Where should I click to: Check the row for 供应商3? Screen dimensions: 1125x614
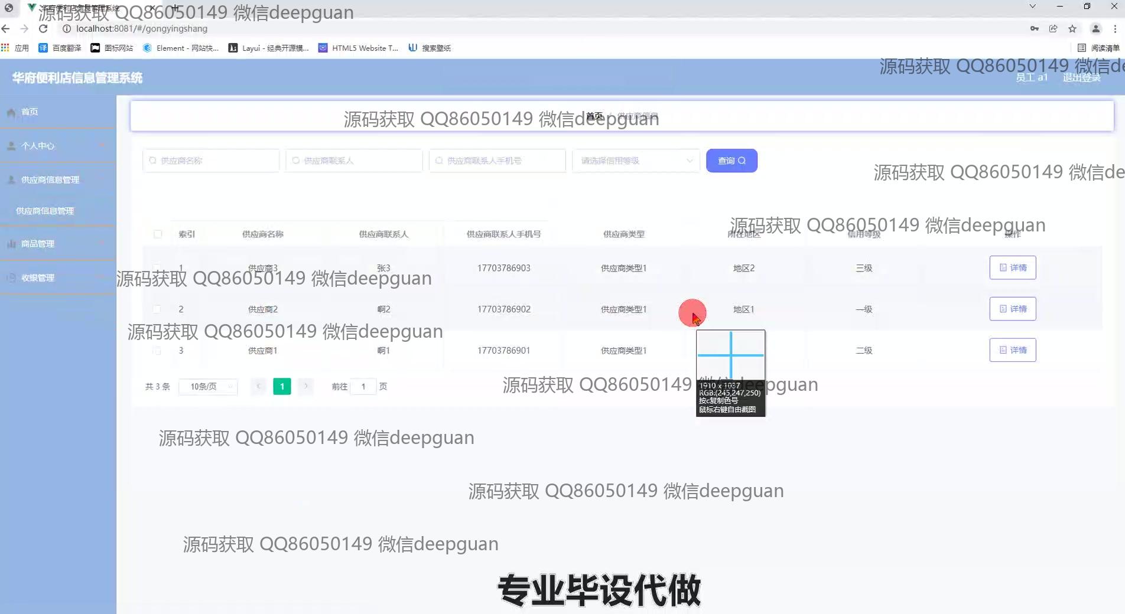coord(157,267)
